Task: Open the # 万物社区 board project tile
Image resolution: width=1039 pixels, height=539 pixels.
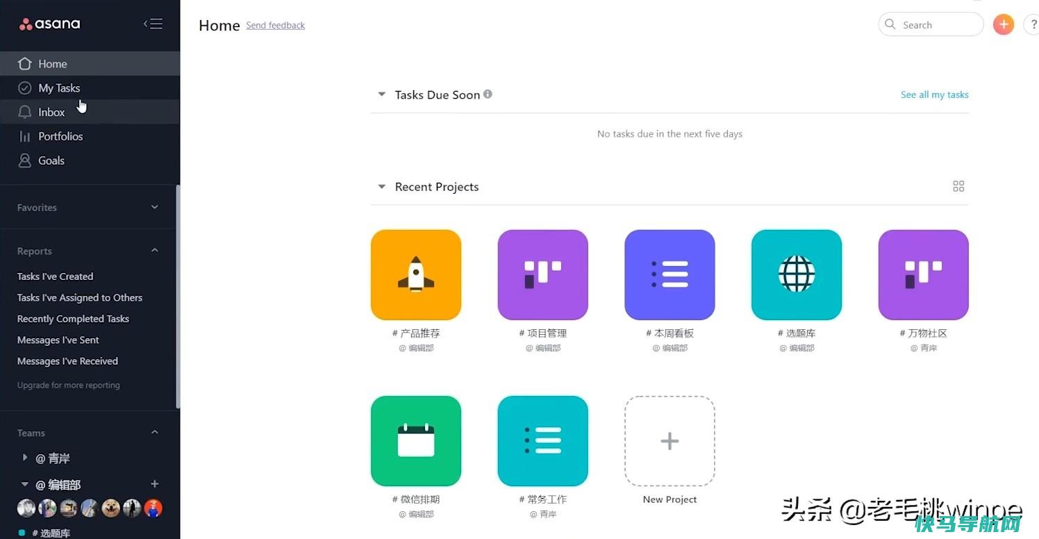Action: point(924,275)
